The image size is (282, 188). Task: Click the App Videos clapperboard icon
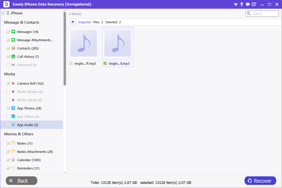tap(13, 116)
